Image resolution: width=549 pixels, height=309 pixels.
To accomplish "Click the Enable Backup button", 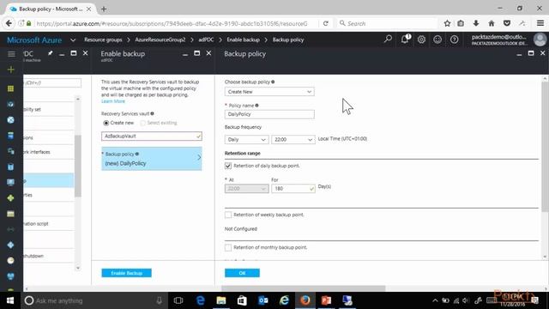I will pos(126,273).
